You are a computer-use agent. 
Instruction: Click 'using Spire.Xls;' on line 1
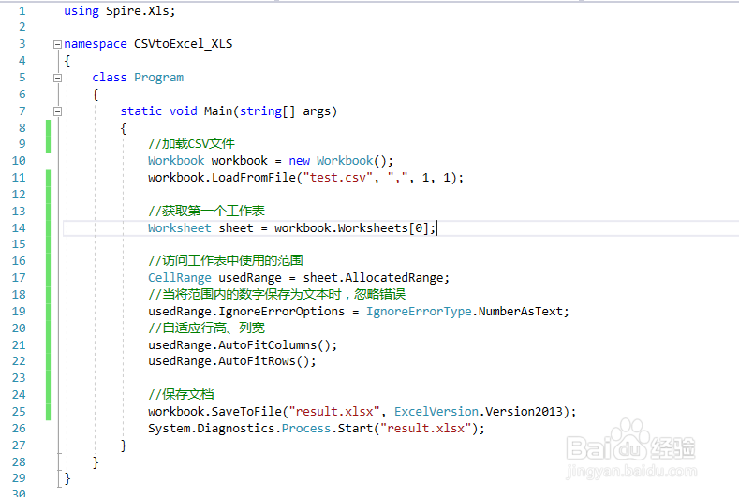pyautogui.click(x=119, y=11)
